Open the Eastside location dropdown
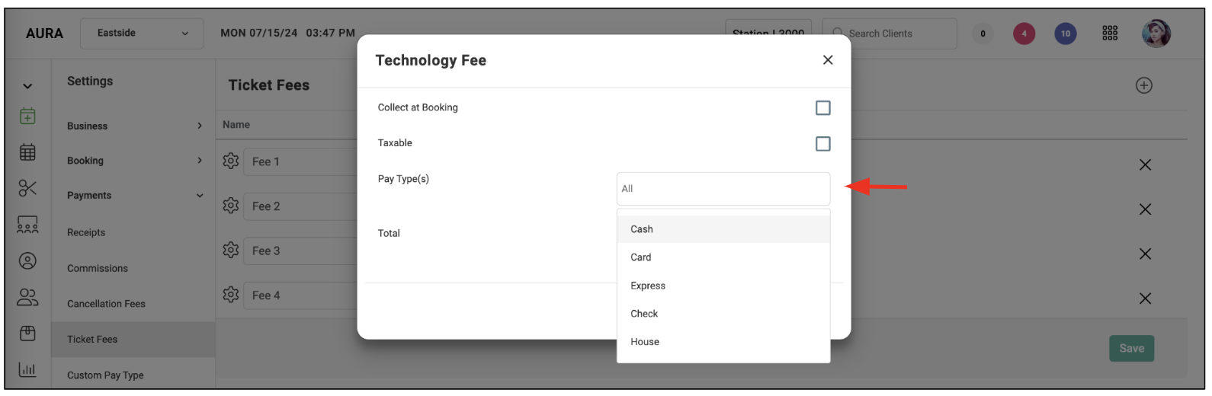The image size is (1212, 396). [142, 34]
